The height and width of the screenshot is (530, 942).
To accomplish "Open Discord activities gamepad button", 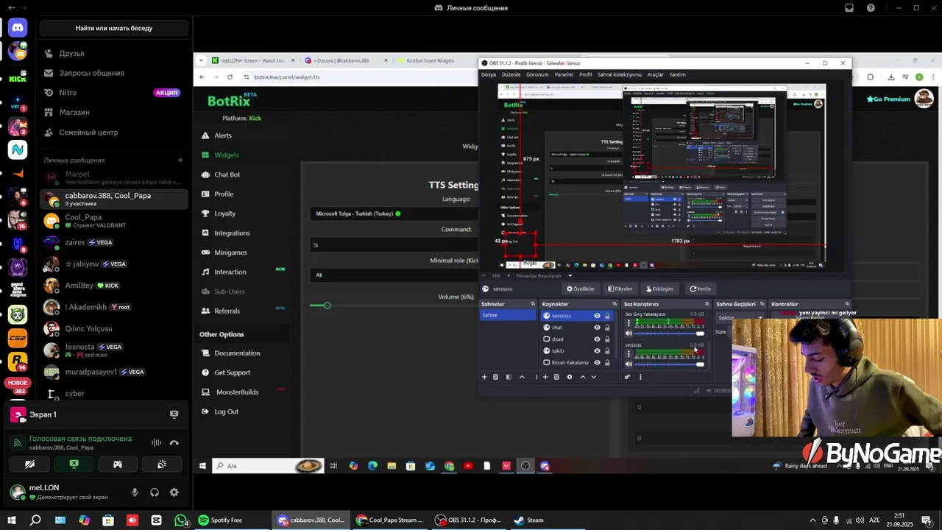I will pyautogui.click(x=118, y=464).
